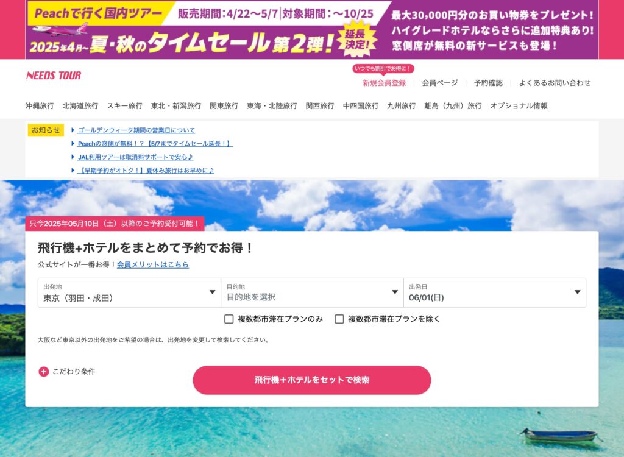This screenshot has height=457, width=624.
Task: Open the 北海道旅行 menu item
Action: pyautogui.click(x=80, y=106)
